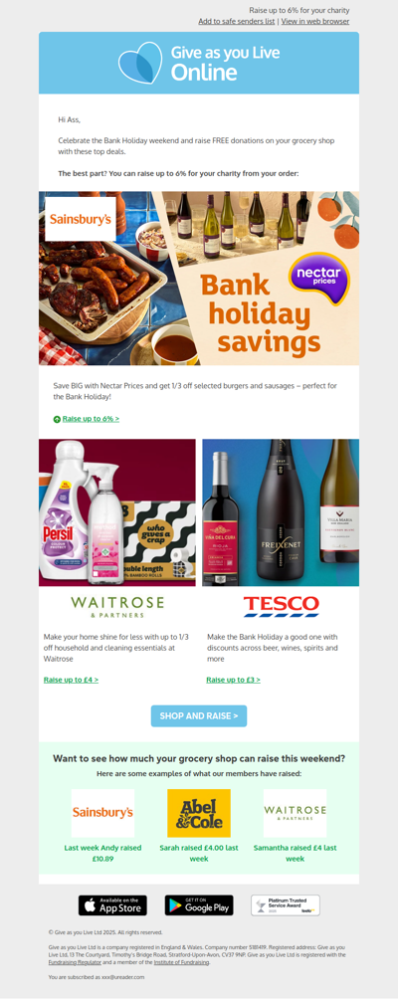This screenshot has height=999, width=398.
Task: Click the Abel & Cole yellow logo tile
Action: (199, 813)
